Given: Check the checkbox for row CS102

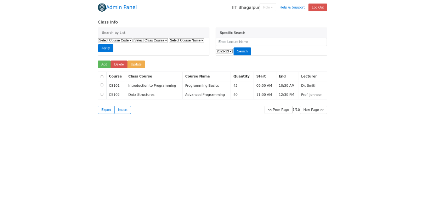Looking at the screenshot, I should (x=102, y=94).
